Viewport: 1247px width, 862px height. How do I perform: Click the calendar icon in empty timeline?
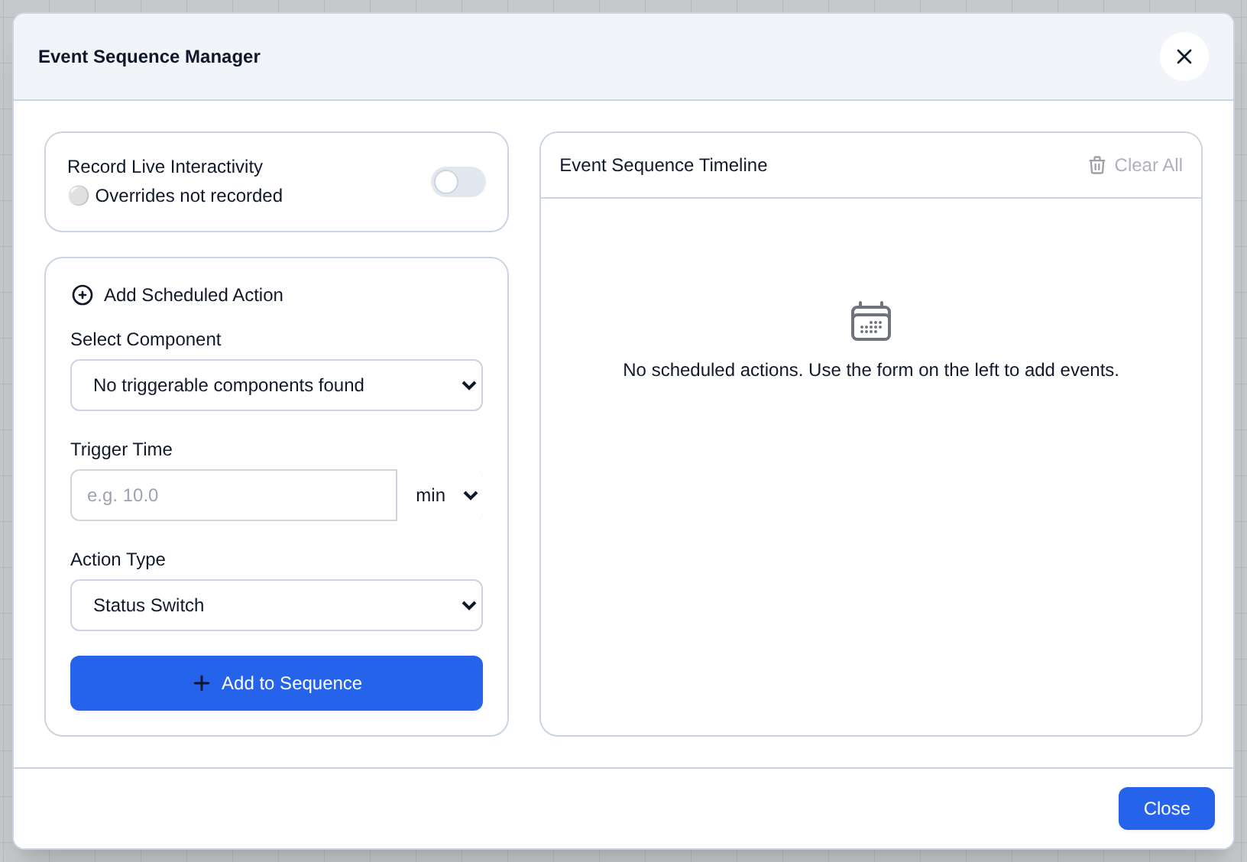(x=871, y=321)
